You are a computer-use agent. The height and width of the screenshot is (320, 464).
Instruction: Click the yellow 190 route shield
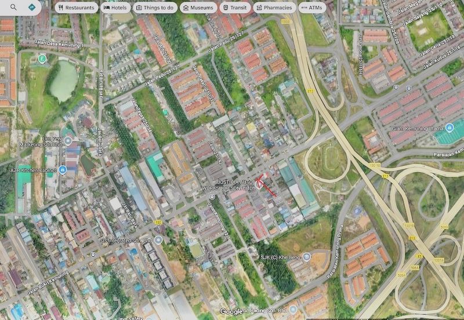click(x=158, y=222)
